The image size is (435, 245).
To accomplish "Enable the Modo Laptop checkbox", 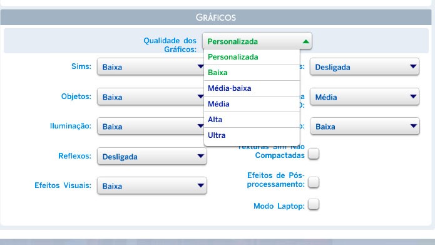I will point(314,204).
